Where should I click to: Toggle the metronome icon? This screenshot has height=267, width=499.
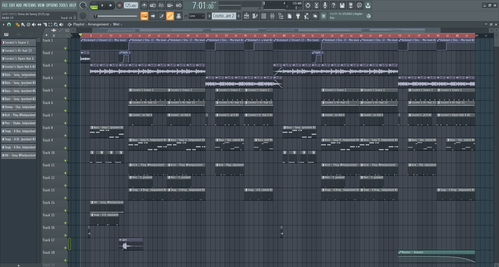pos(144,5)
